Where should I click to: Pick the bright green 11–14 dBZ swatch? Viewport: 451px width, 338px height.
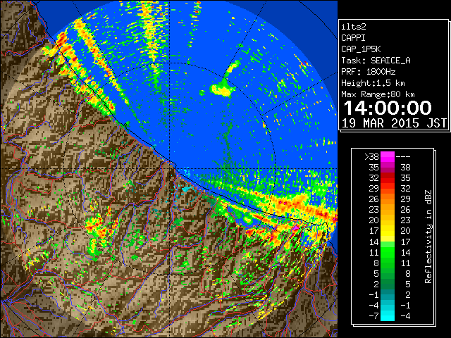point(388,252)
